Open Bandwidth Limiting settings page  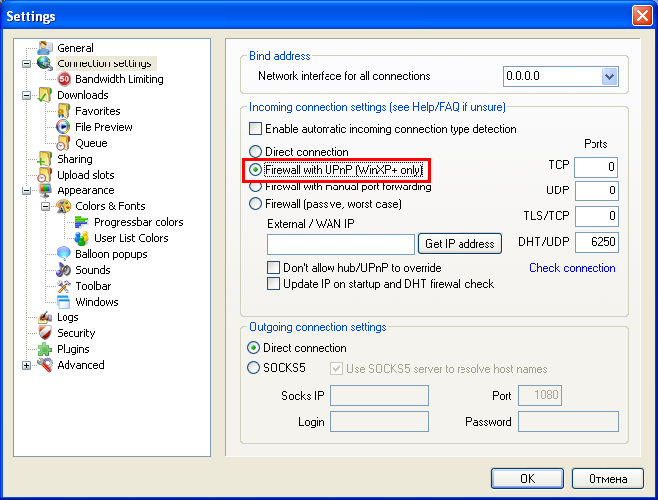[119, 79]
